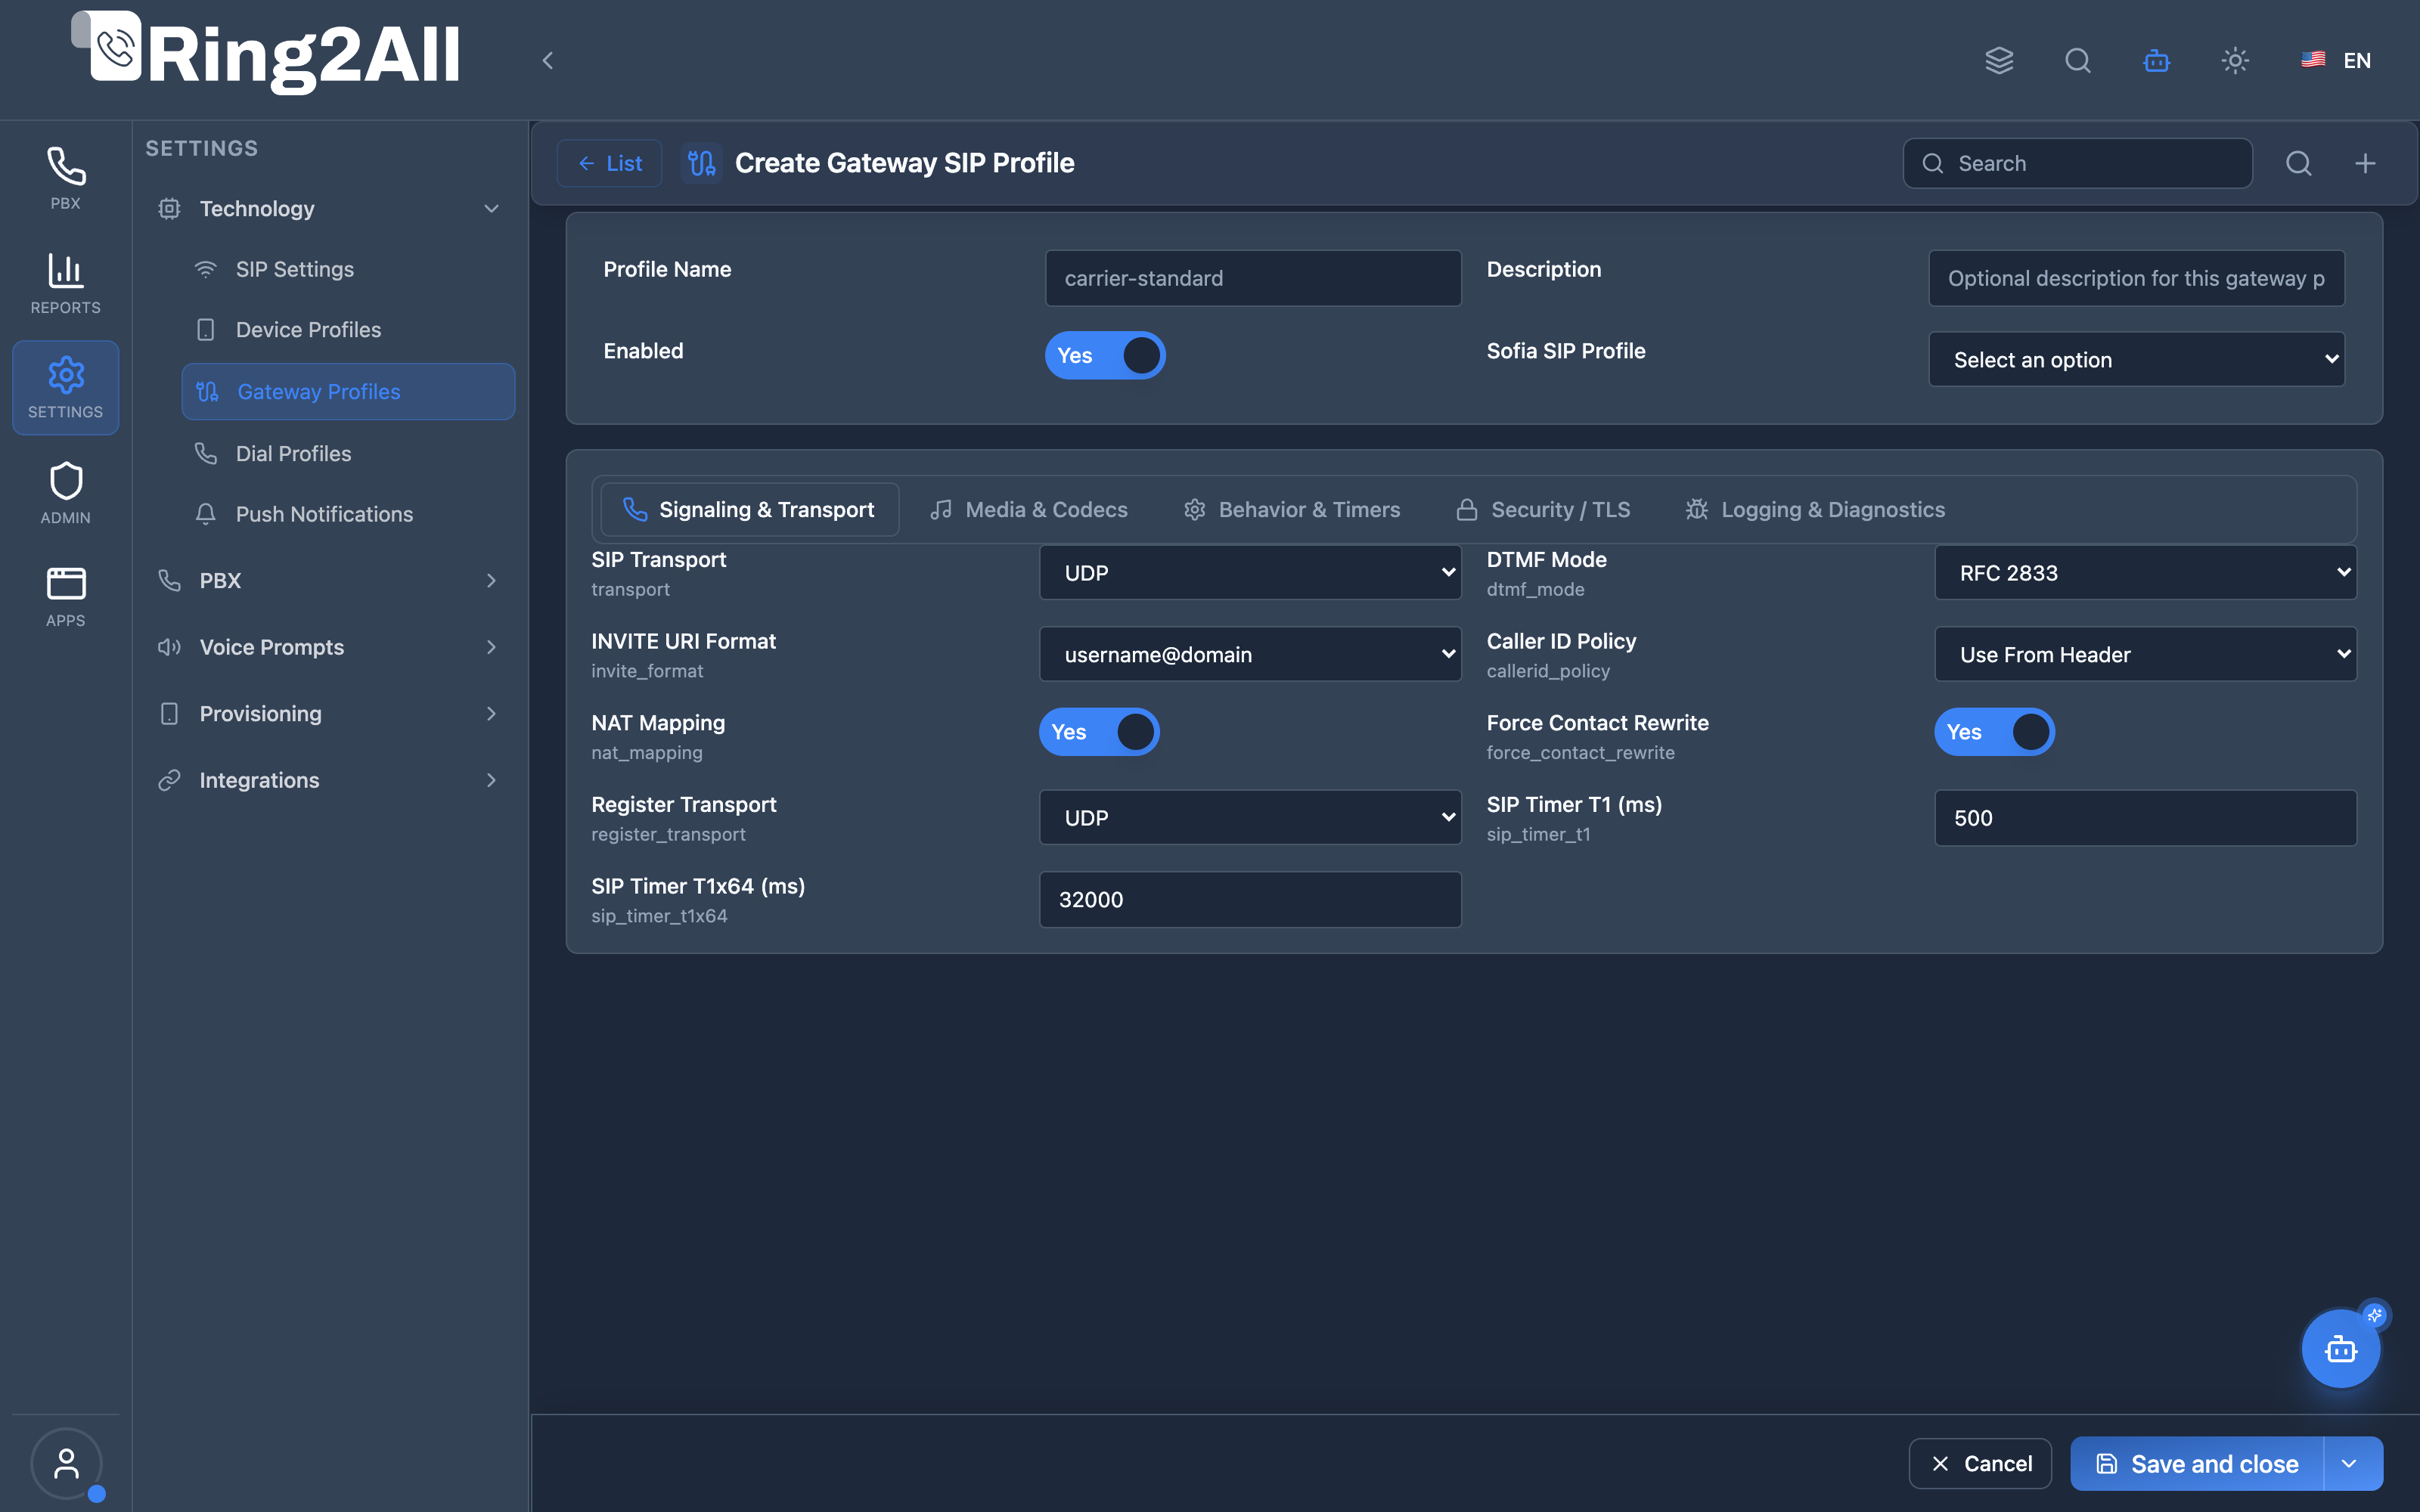The width and height of the screenshot is (2420, 1512).
Task: Open the Ring2All logo home
Action: pos(266,54)
